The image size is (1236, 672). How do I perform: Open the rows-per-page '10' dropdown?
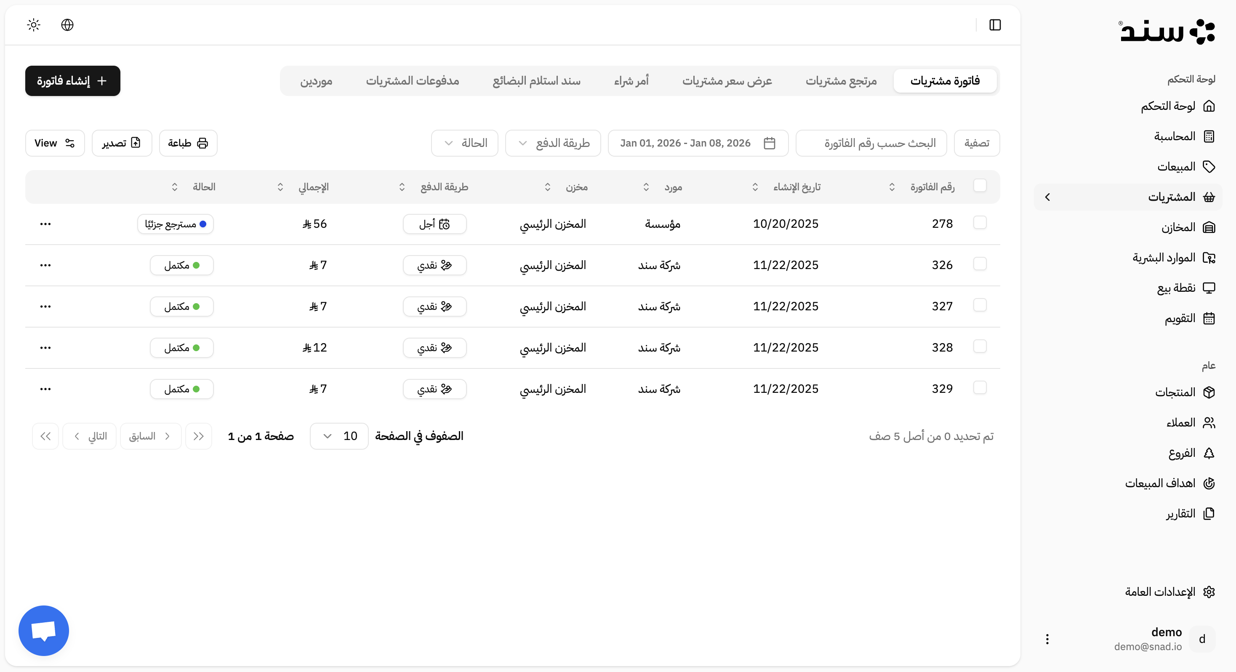tap(339, 435)
